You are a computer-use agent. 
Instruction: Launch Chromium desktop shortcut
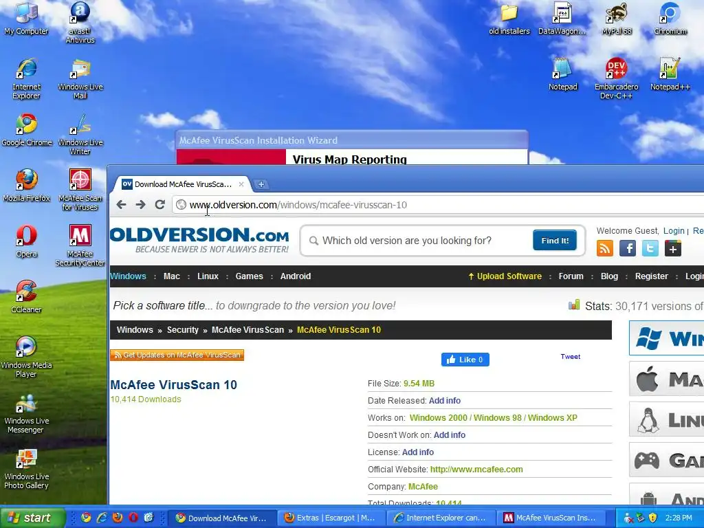(670, 19)
